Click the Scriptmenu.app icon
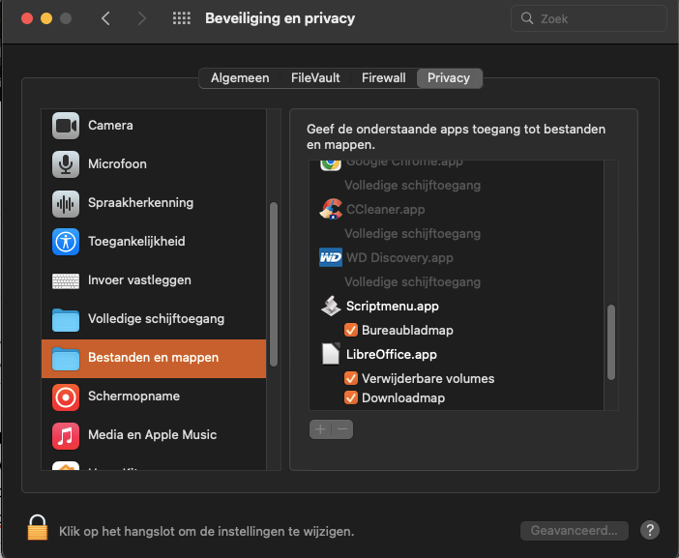This screenshot has width=679, height=558. pos(331,306)
